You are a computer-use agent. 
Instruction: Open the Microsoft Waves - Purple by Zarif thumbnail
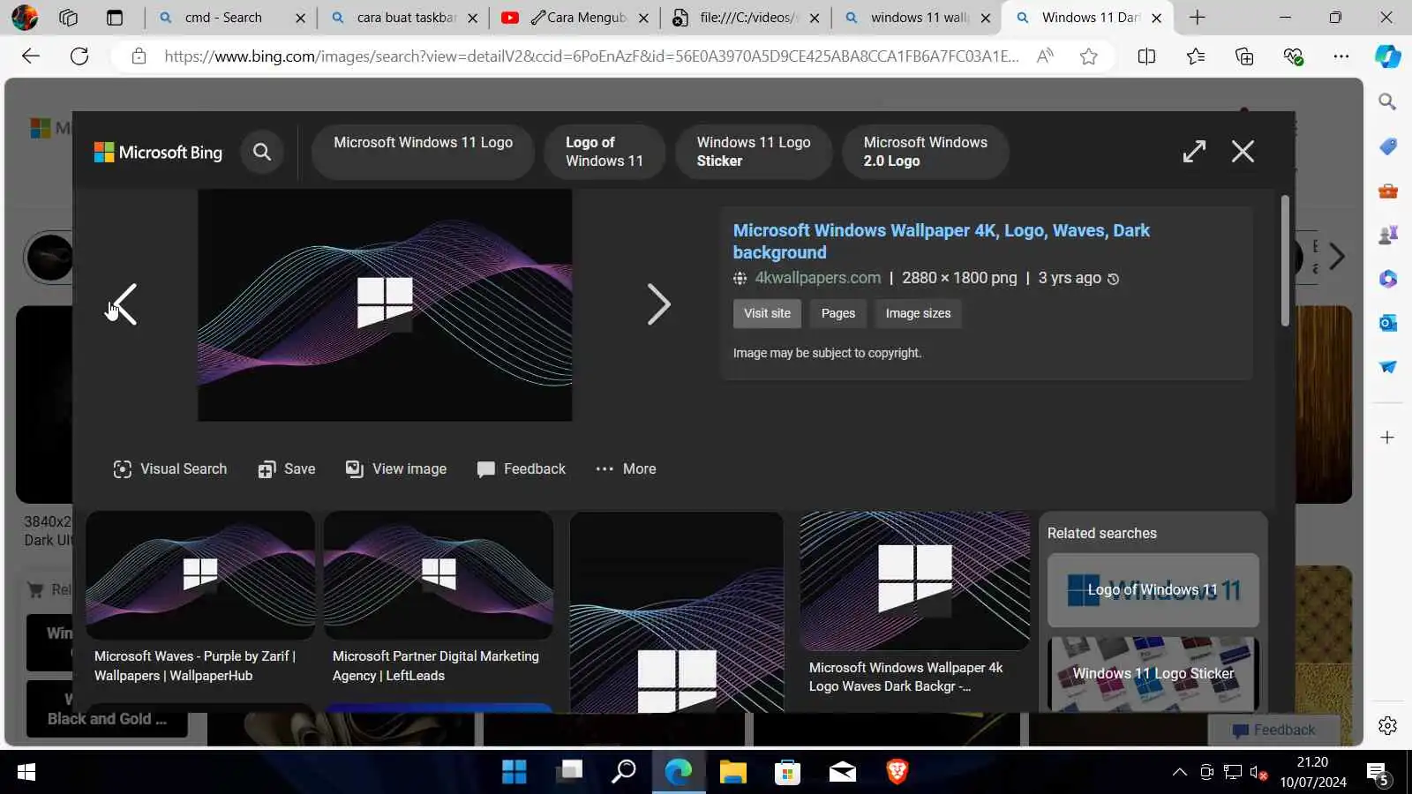(x=200, y=575)
